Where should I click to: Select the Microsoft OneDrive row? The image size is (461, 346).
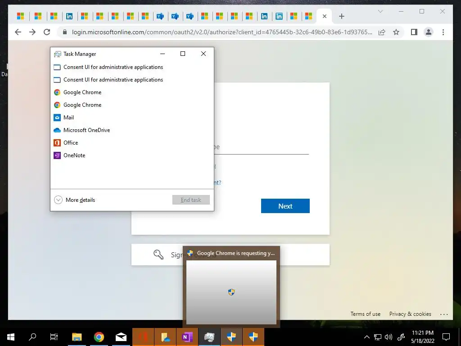click(x=132, y=130)
